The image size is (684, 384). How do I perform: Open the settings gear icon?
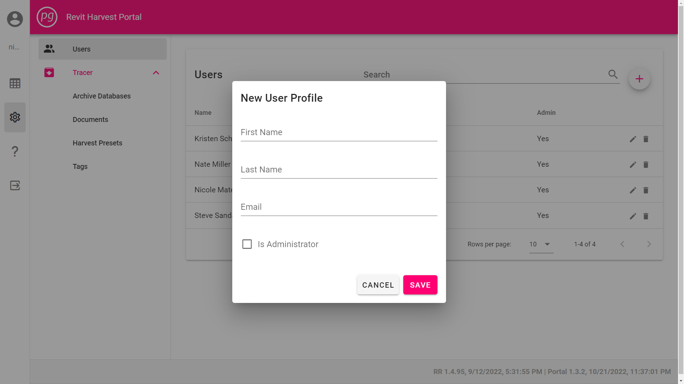click(x=15, y=117)
